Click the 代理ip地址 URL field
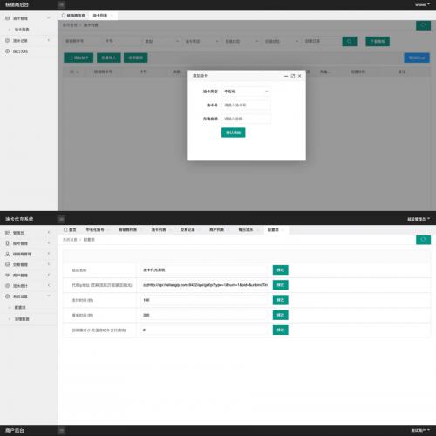 (204, 285)
